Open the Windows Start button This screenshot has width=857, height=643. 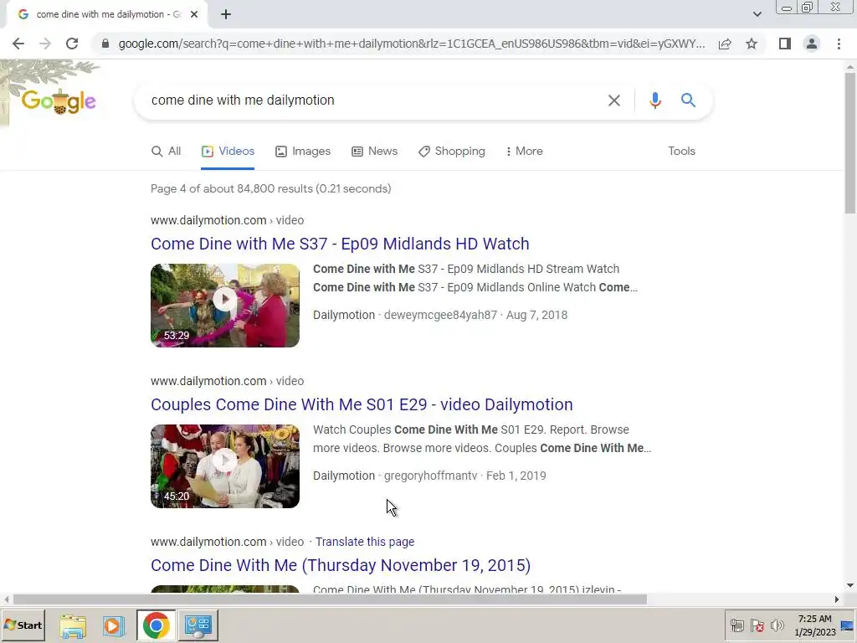coord(23,625)
